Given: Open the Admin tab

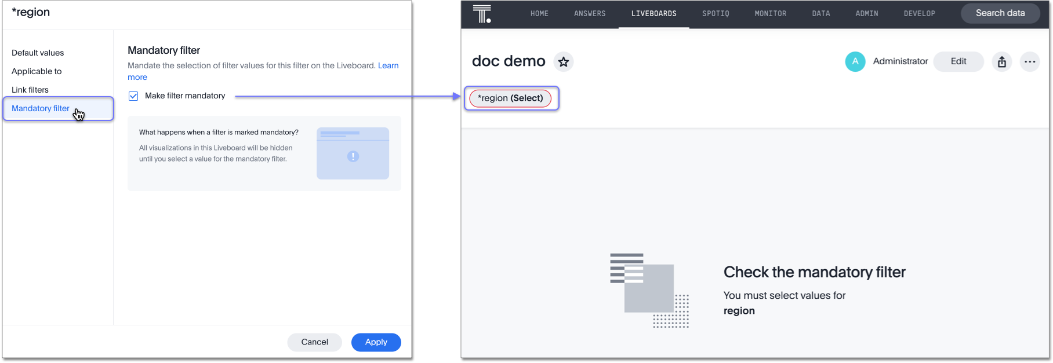Looking at the screenshot, I should click(866, 13).
